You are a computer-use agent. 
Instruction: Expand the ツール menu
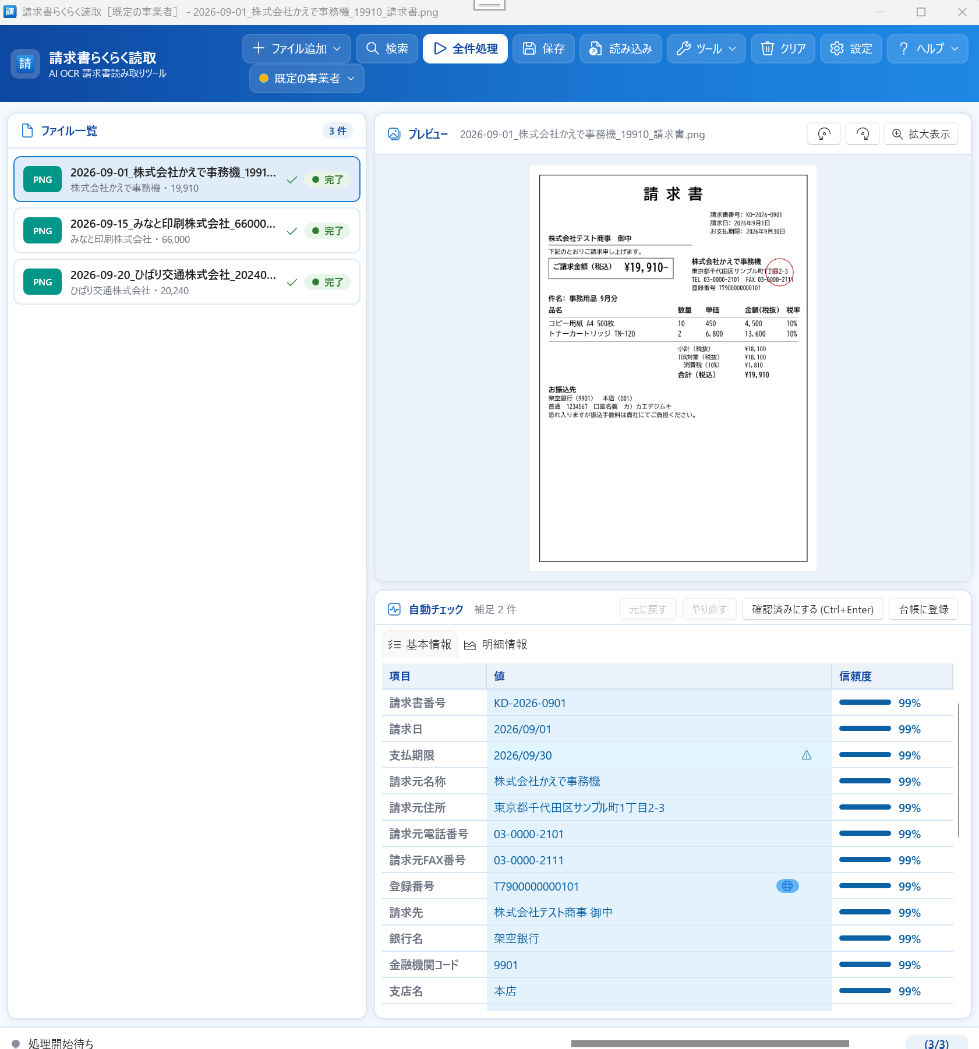click(706, 48)
